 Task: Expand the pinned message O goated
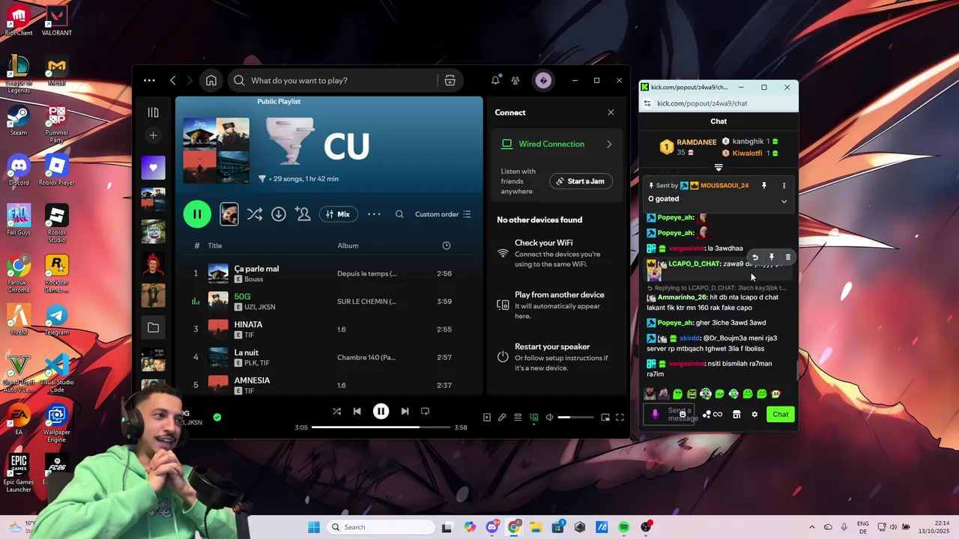tap(784, 201)
